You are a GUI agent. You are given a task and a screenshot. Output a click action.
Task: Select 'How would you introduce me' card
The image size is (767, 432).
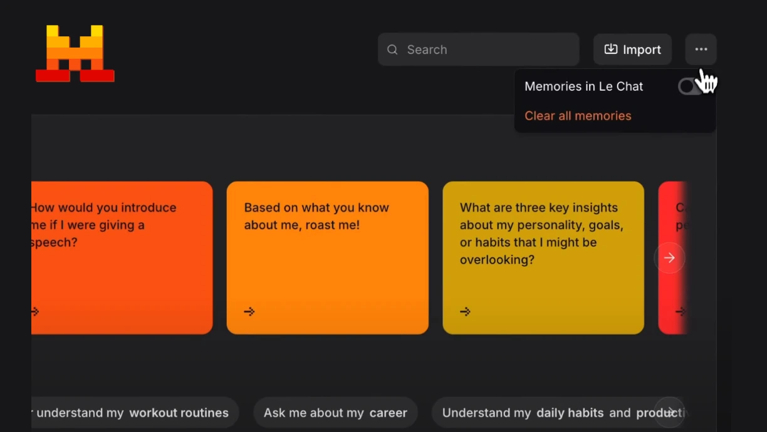122,257
